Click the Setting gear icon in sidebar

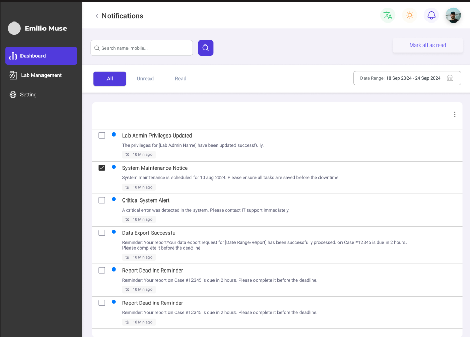pyautogui.click(x=13, y=95)
